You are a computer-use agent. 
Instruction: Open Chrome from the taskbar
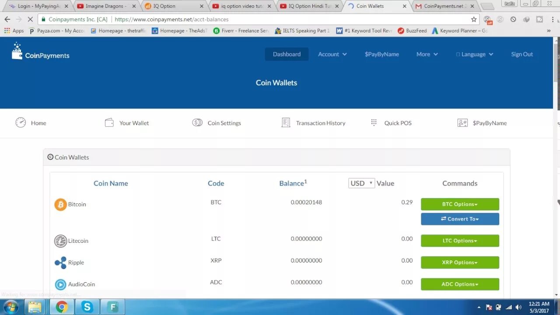point(62,307)
